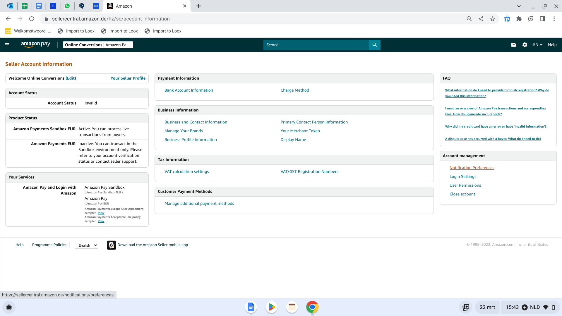
Task: Open messages via the envelope icon
Action: click(x=514, y=44)
